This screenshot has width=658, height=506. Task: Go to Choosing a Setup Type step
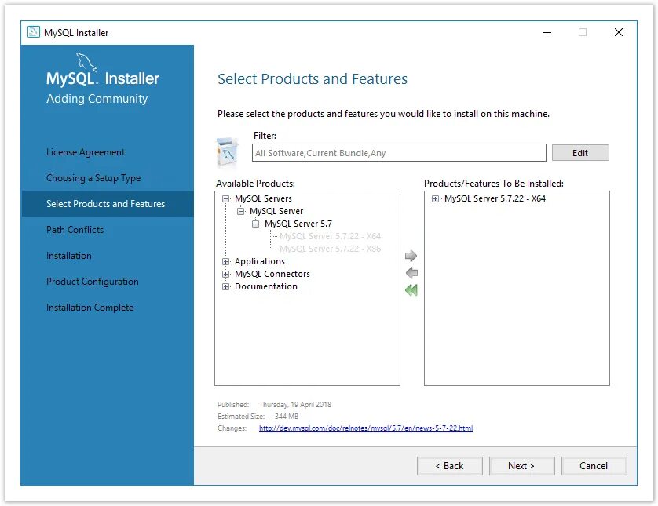point(93,178)
